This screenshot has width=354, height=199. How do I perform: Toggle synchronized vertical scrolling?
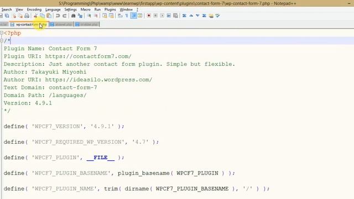pyautogui.click(x=105, y=15)
